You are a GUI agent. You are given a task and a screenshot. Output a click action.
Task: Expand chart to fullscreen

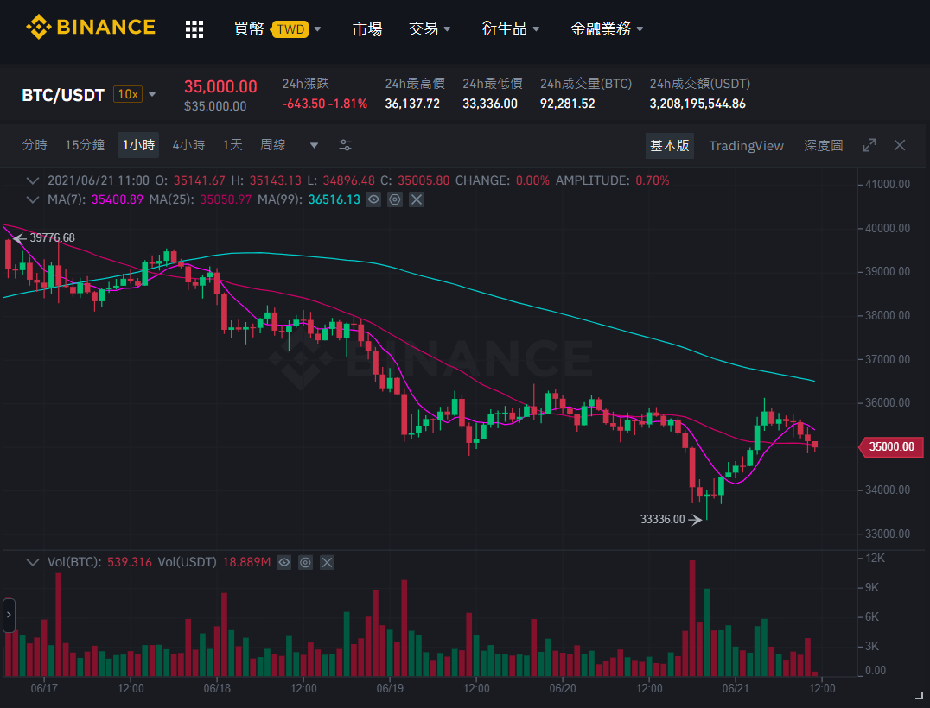pyautogui.click(x=869, y=145)
